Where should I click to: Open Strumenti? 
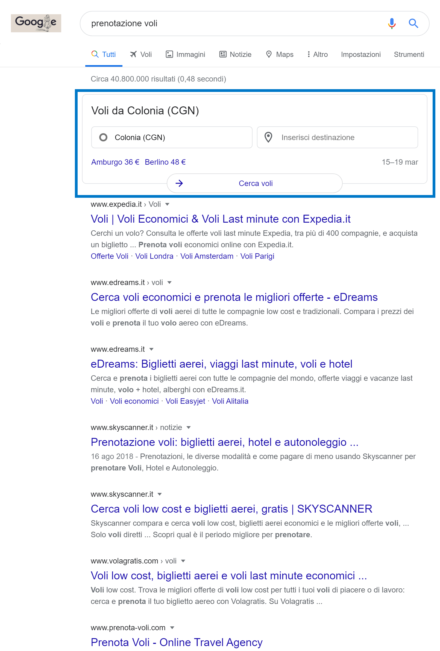[409, 54]
